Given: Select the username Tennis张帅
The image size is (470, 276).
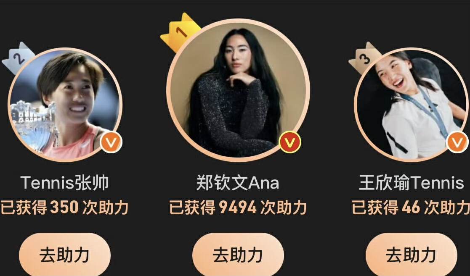Looking at the screenshot, I should (65, 183).
